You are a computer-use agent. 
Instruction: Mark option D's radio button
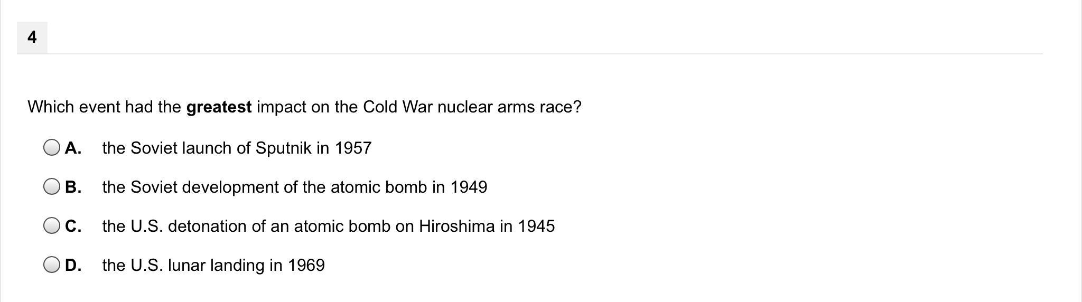[x=52, y=265]
